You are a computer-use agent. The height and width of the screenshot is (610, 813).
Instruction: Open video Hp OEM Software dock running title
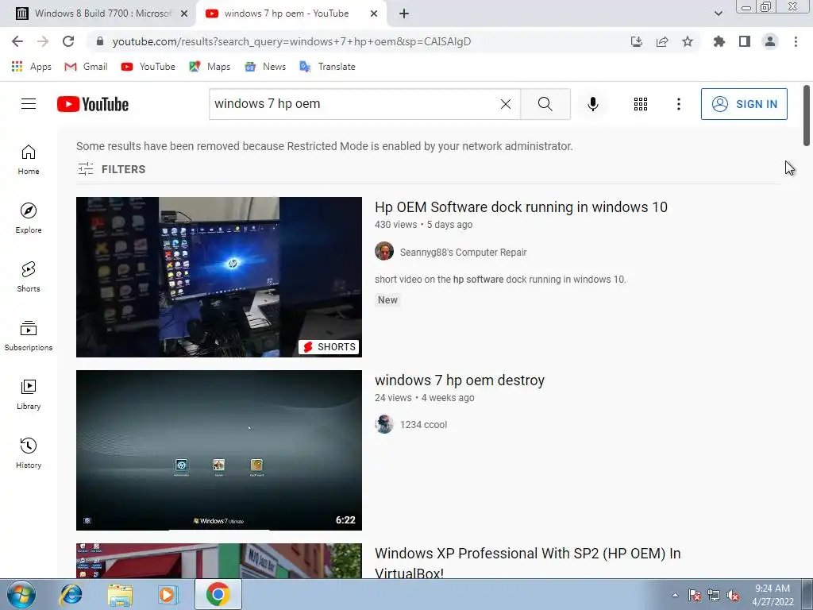point(521,207)
